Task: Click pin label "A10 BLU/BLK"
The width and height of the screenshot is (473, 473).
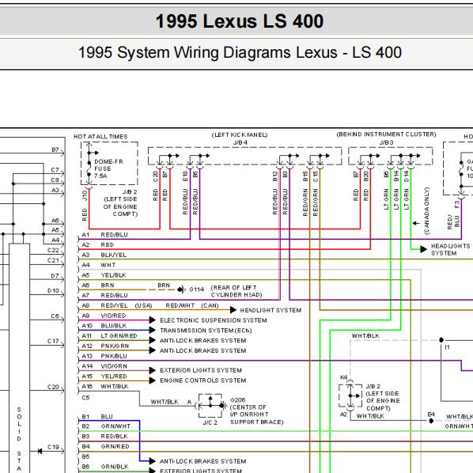Action: pyautogui.click(x=104, y=326)
